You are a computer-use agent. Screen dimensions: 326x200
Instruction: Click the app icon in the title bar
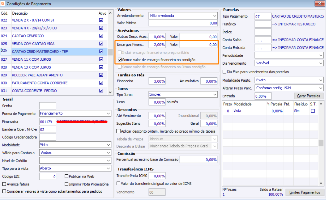[3, 4]
